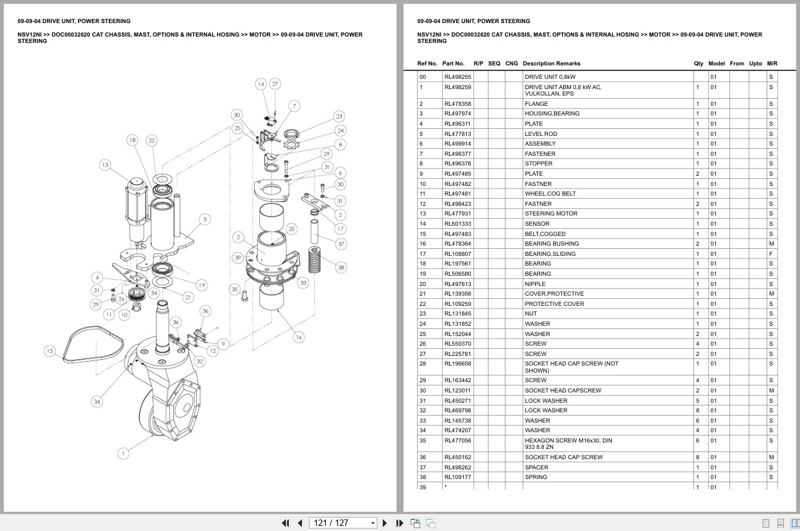Click callout 3 near the housing plate
Screen dimensions: 800x531
click(x=204, y=219)
